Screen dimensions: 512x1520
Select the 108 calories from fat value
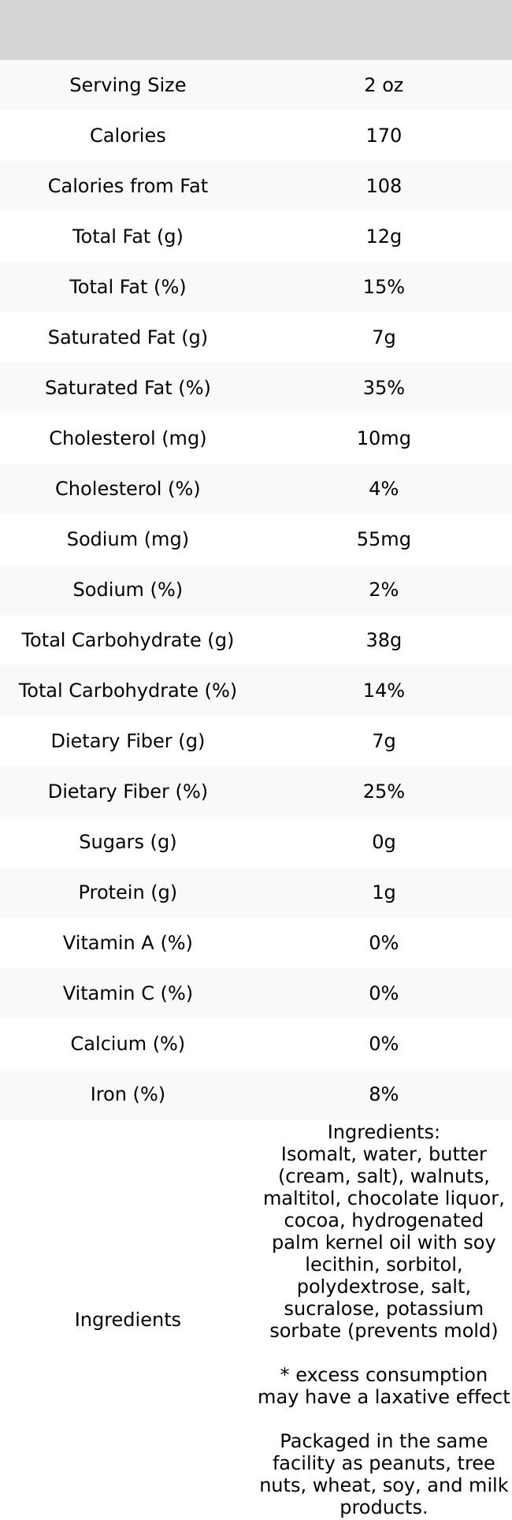pyautogui.click(x=384, y=186)
